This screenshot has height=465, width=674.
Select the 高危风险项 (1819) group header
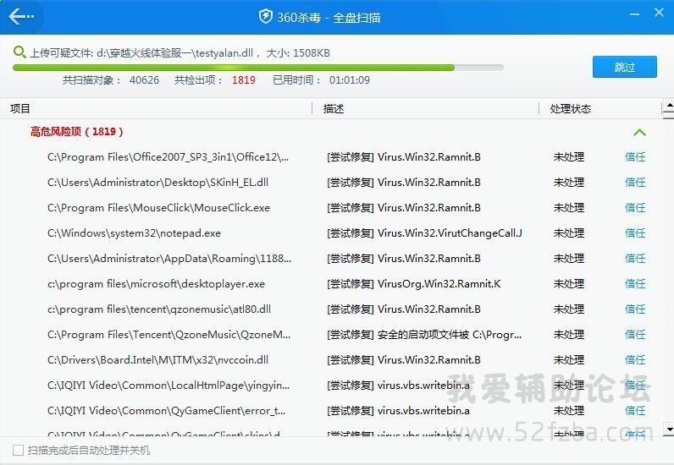point(76,131)
